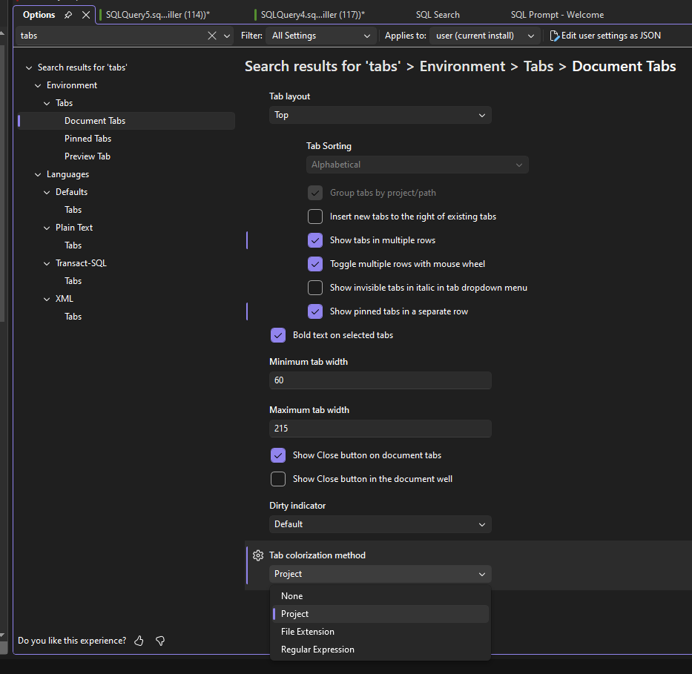This screenshot has height=674, width=692.
Task: Collapse the Languages tree node
Action: coord(39,174)
